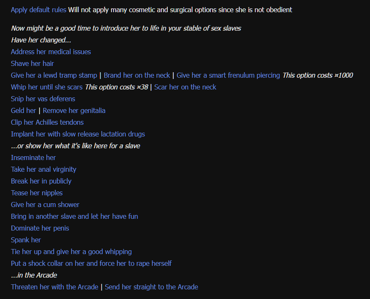Screen dimensions: 370x299
Task: Choose 'Give her a lewd tramp stamp'
Action: pos(54,75)
